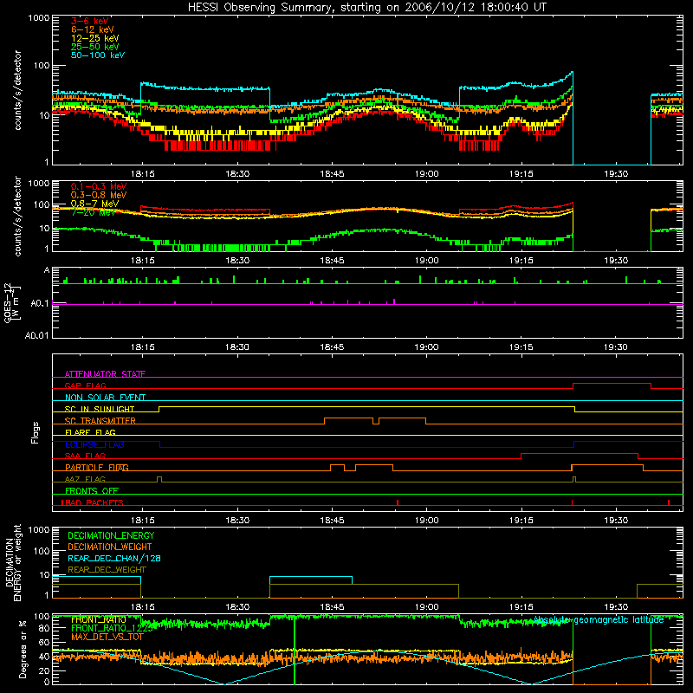Select the SC_TRANSMITTER flag label
Image resolution: width=693 pixels, height=693 pixels.
point(100,421)
